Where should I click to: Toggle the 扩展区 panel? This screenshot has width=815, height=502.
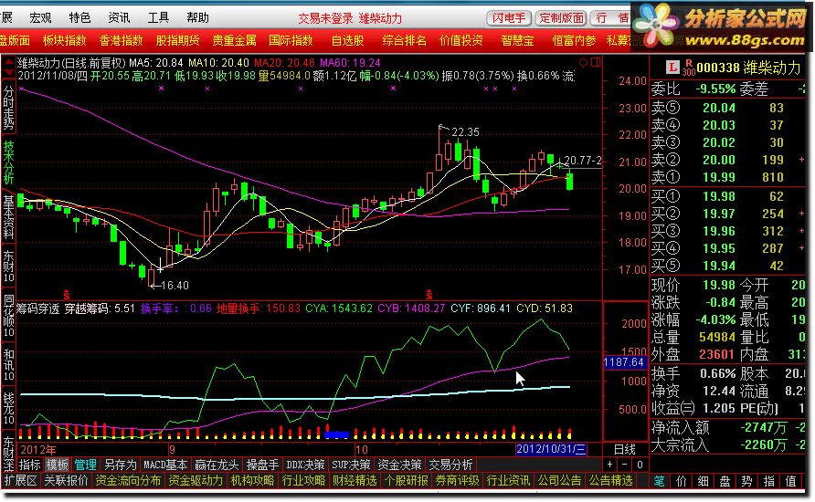tap(20, 481)
